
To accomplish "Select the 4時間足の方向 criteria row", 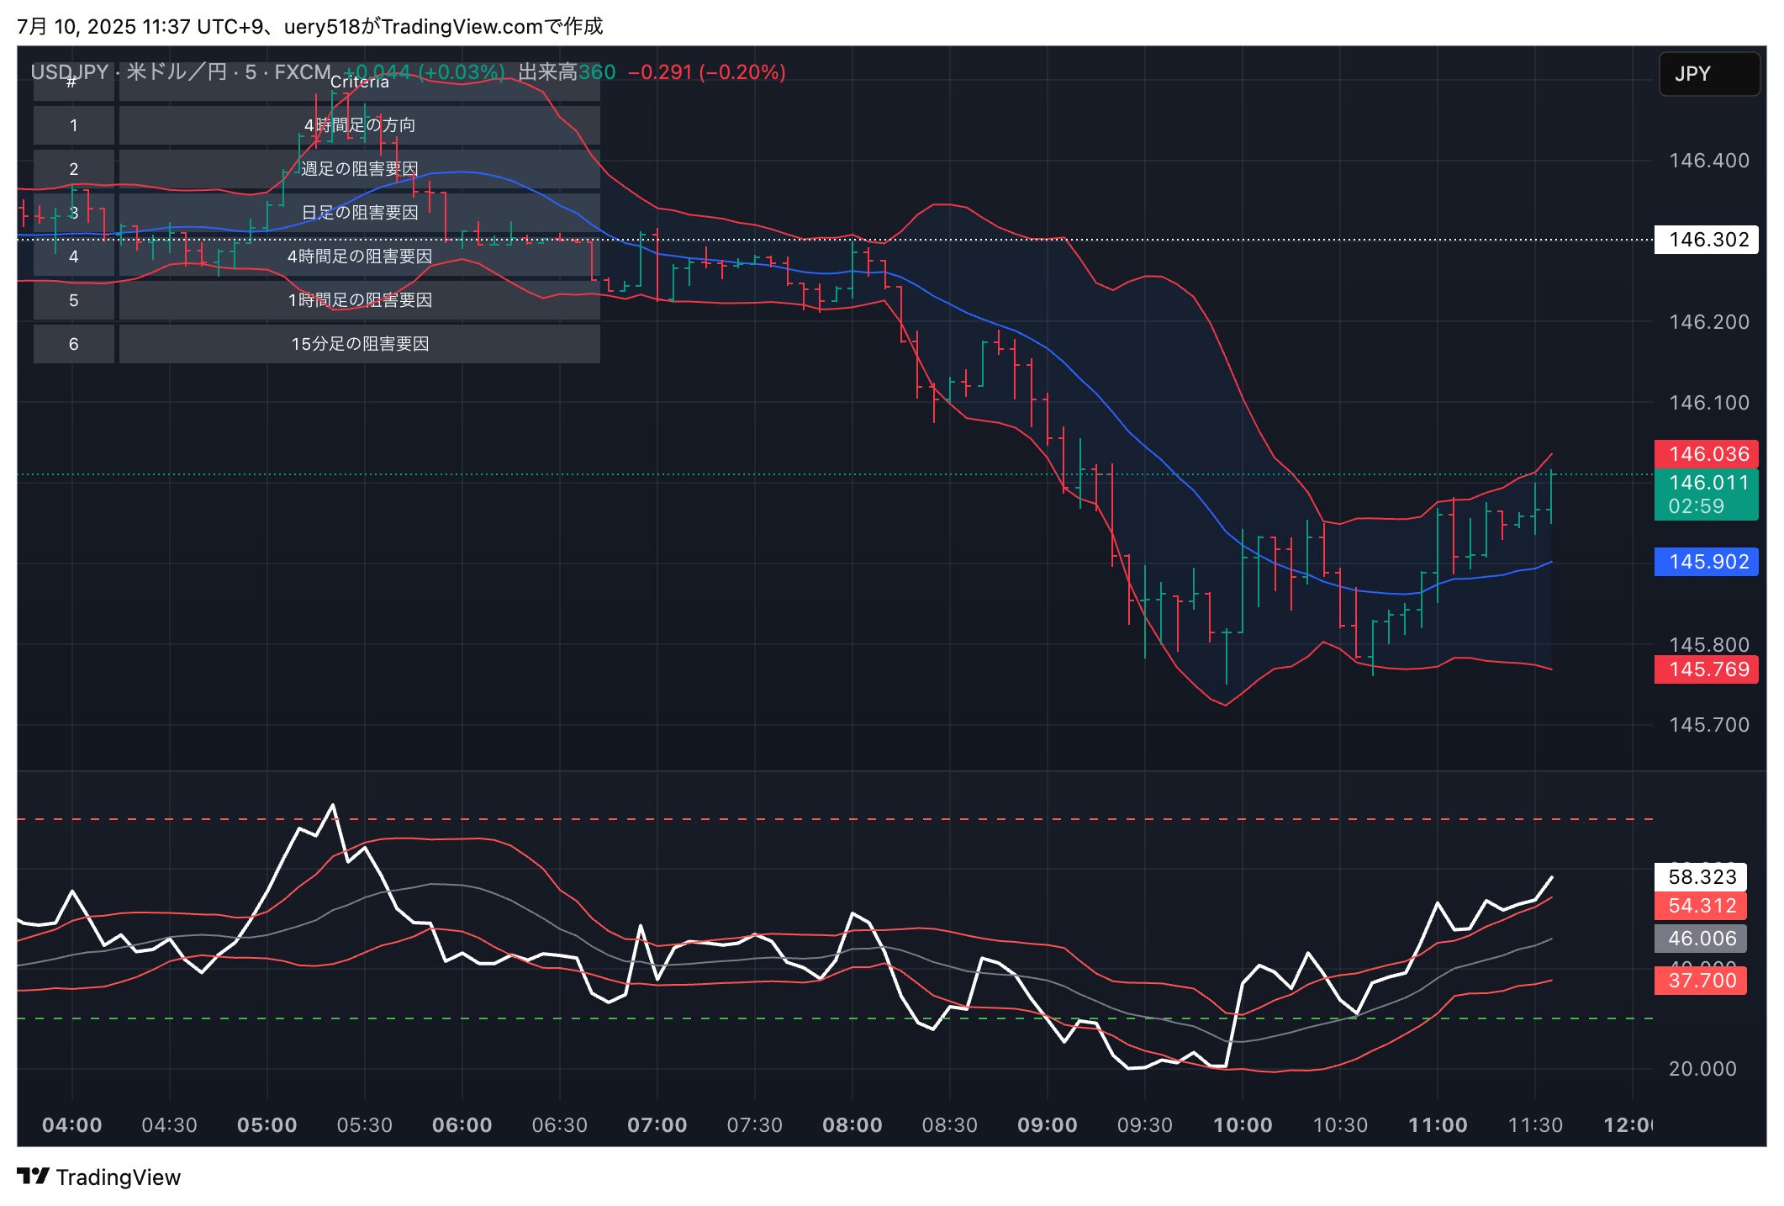I will [359, 125].
